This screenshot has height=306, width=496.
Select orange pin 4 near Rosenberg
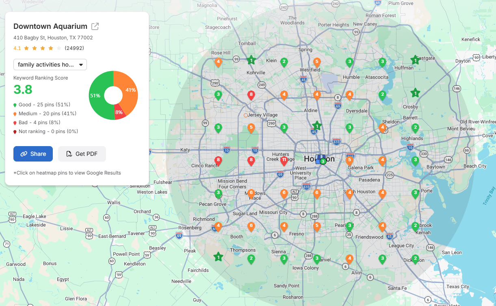218,226
